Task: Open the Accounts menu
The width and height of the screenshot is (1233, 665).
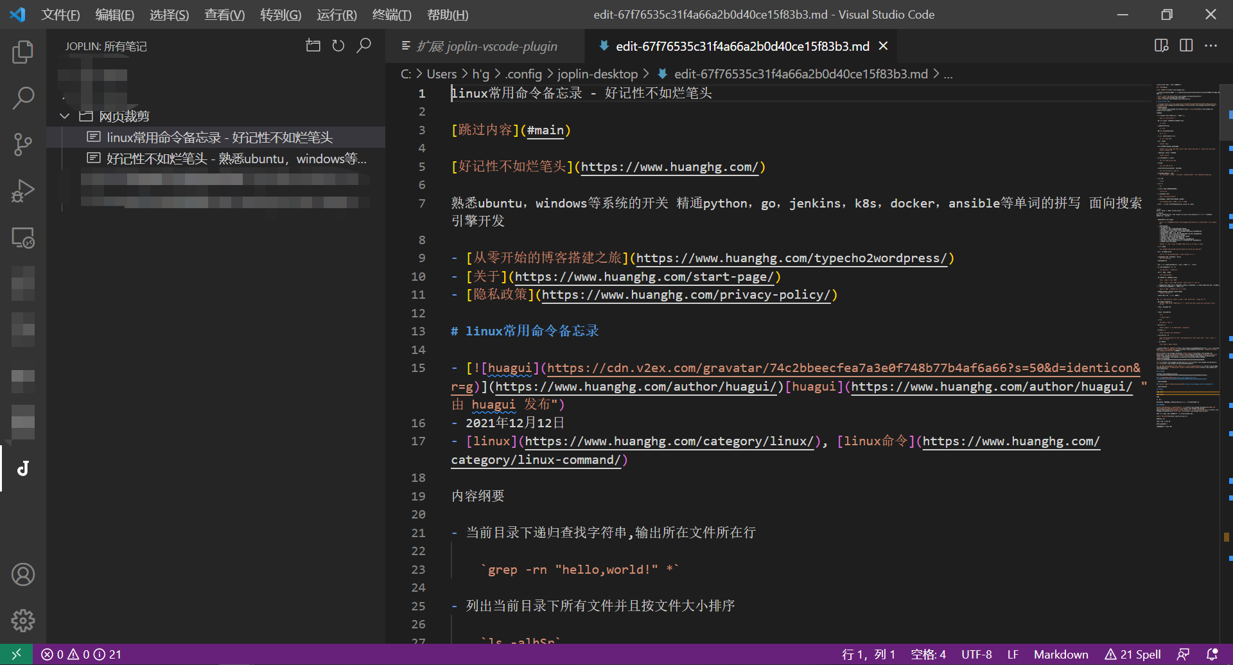Action: pos(23,574)
